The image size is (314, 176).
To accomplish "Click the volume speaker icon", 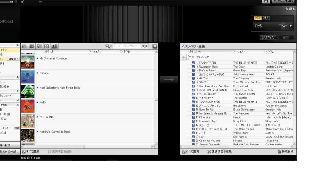I will (x=23, y=2).
